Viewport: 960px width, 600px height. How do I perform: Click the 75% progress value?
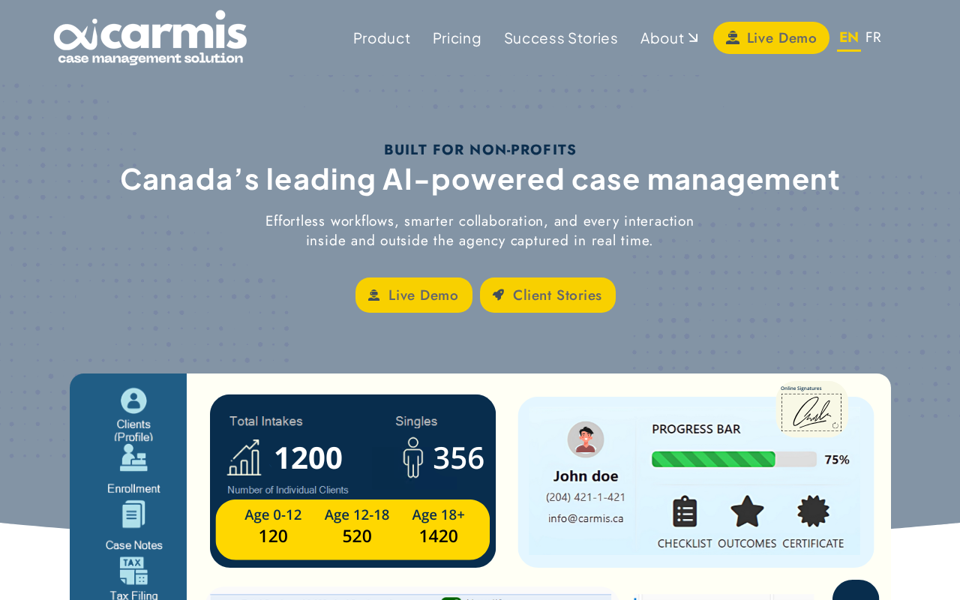click(x=837, y=460)
